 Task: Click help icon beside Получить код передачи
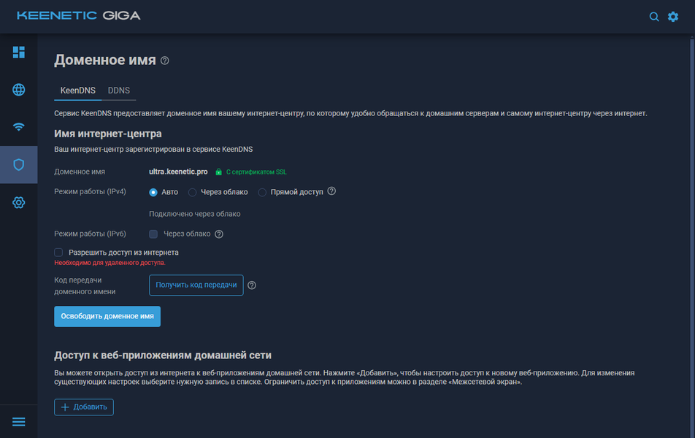[252, 285]
